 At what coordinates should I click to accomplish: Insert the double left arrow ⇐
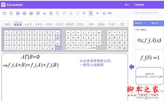click(73, 38)
